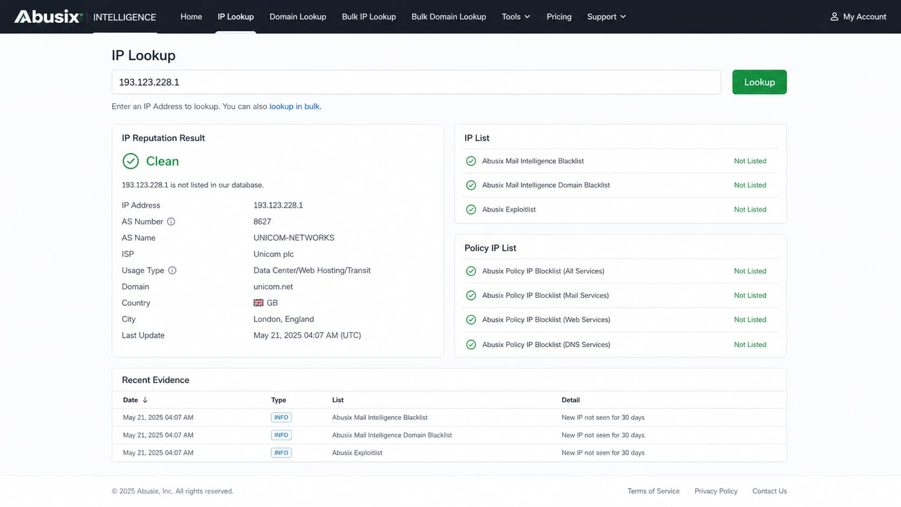Viewport: 901px width, 507px height.
Task: Expand the Tools dropdown menu
Action: pos(516,17)
